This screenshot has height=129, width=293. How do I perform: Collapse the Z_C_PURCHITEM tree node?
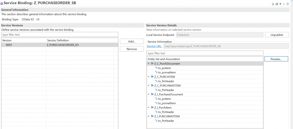tap(149, 77)
